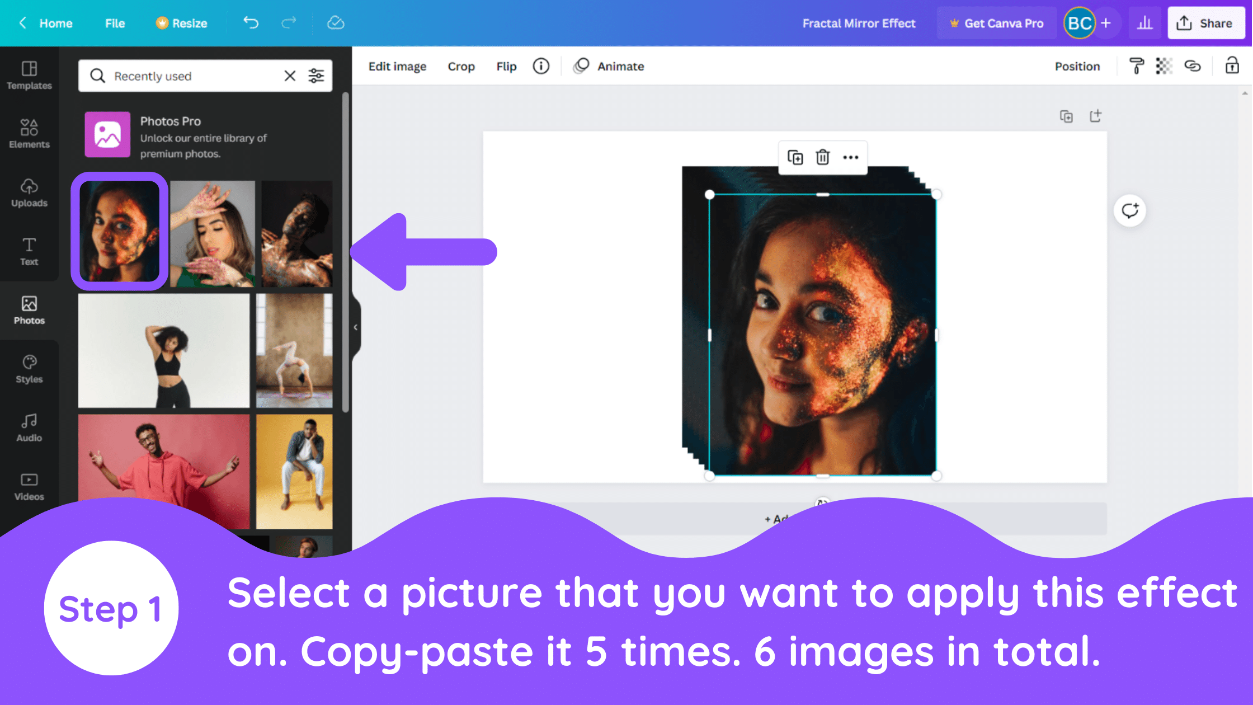Open the Photos panel

[x=29, y=310]
